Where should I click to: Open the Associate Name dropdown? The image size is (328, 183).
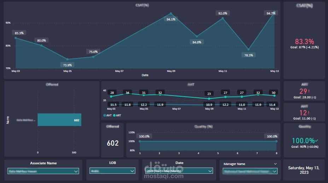pyautogui.click(x=43, y=171)
